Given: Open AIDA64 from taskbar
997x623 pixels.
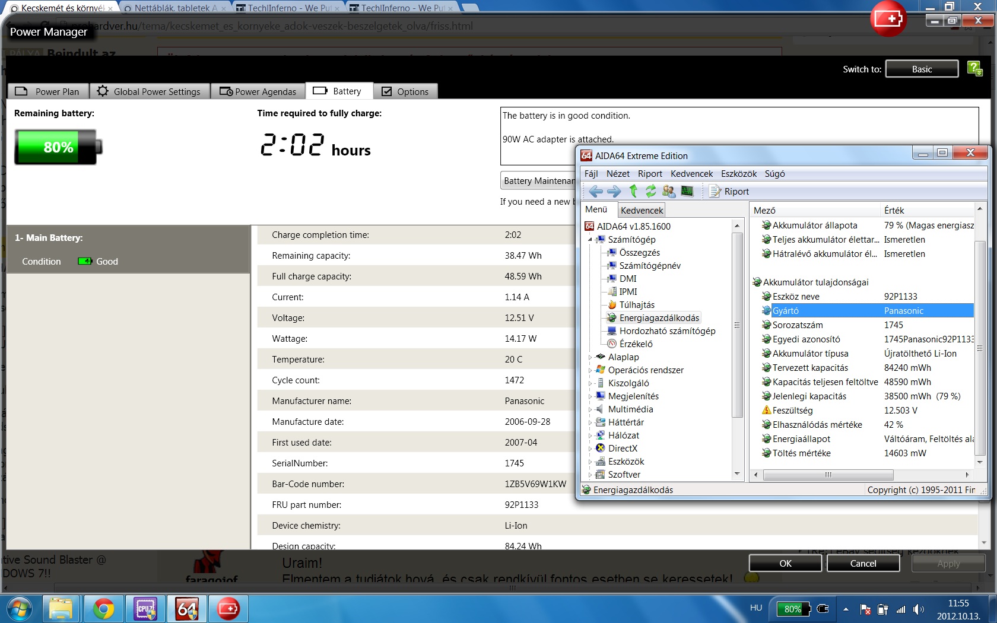Looking at the screenshot, I should tap(187, 609).
